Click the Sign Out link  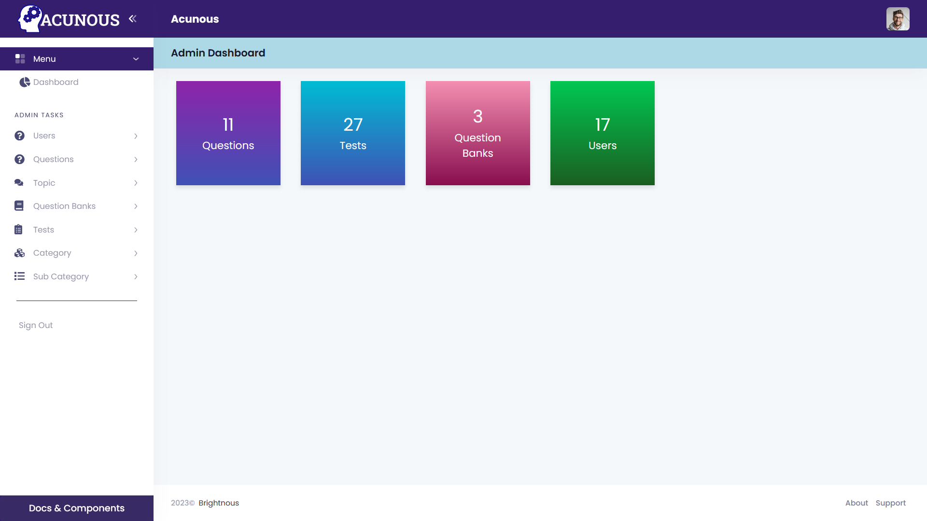coord(36,325)
